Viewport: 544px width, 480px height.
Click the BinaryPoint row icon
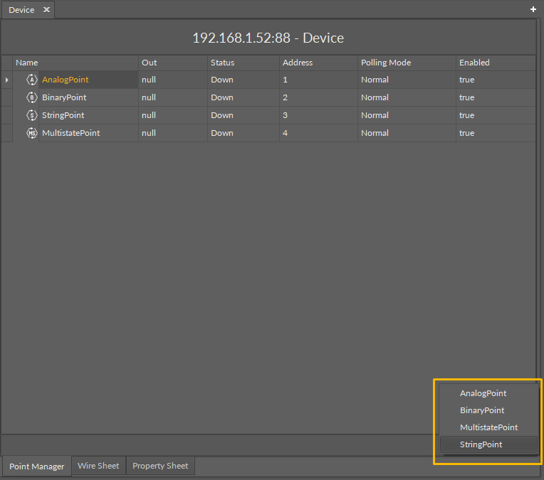point(31,97)
